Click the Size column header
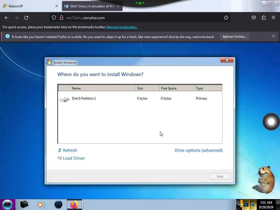The width and height of the screenshot is (280, 210). point(148,88)
